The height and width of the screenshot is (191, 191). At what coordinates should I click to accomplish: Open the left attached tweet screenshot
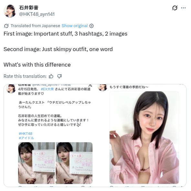point(49,135)
